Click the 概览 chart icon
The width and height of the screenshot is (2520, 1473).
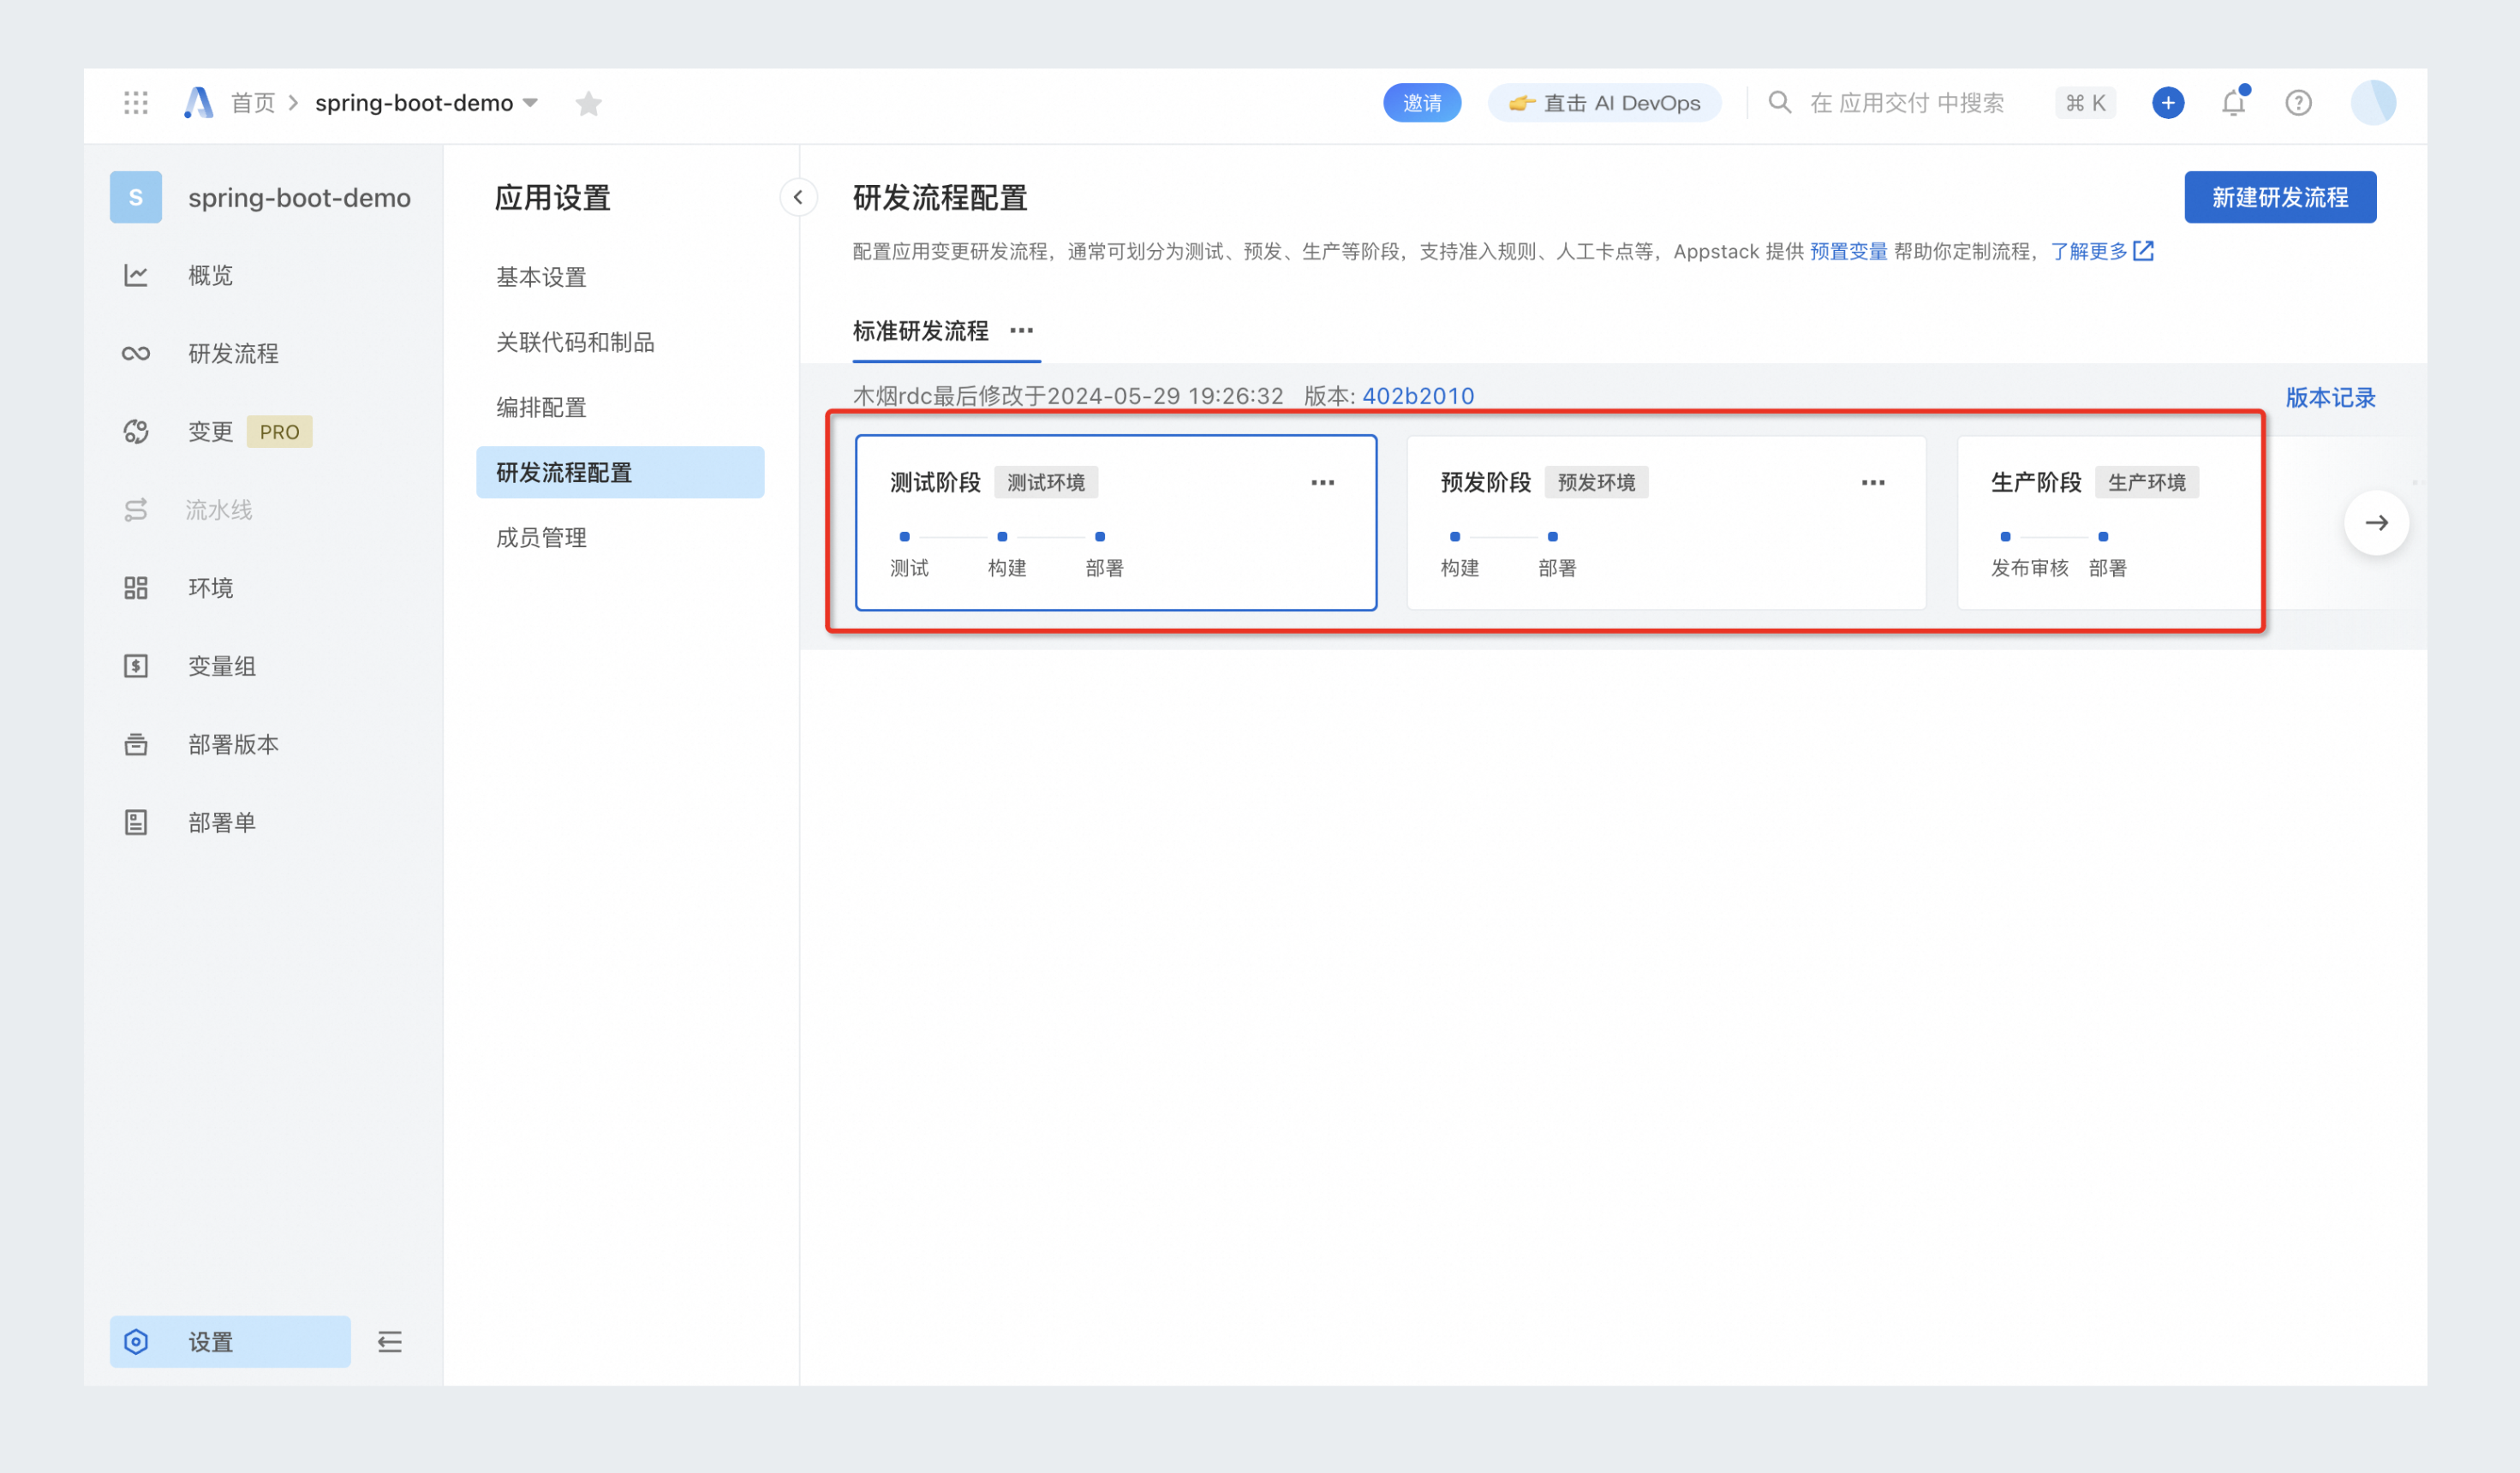pos(136,275)
